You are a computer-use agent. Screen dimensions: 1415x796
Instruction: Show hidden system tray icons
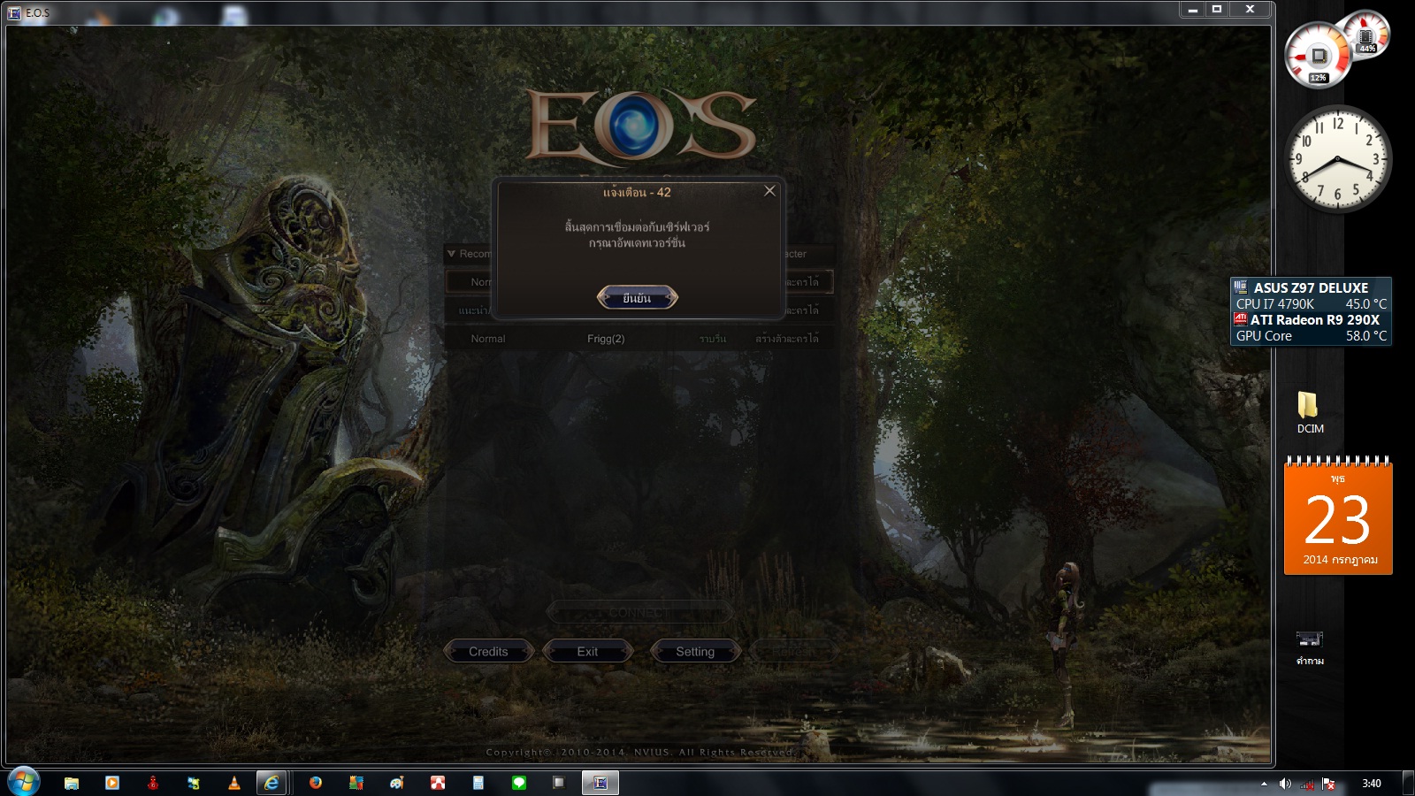[1264, 784]
